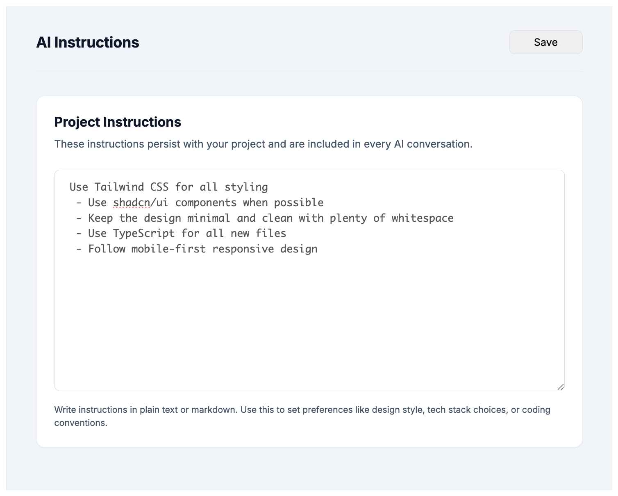Grab the textarea resize handle
The width and height of the screenshot is (618, 496).
click(x=560, y=387)
